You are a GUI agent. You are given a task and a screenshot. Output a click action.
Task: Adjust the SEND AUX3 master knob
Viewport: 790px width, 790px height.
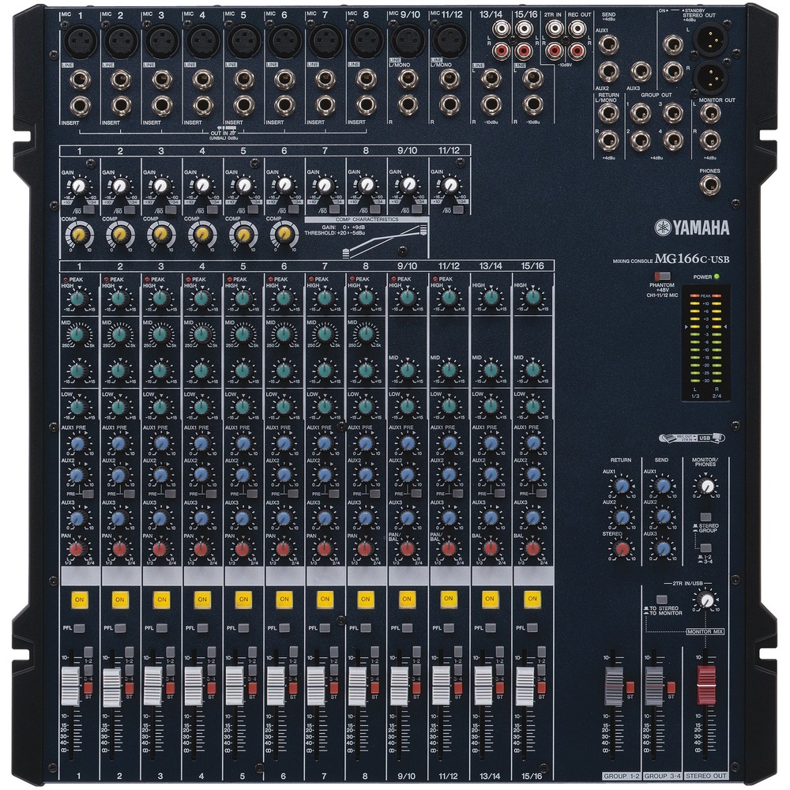(x=664, y=548)
